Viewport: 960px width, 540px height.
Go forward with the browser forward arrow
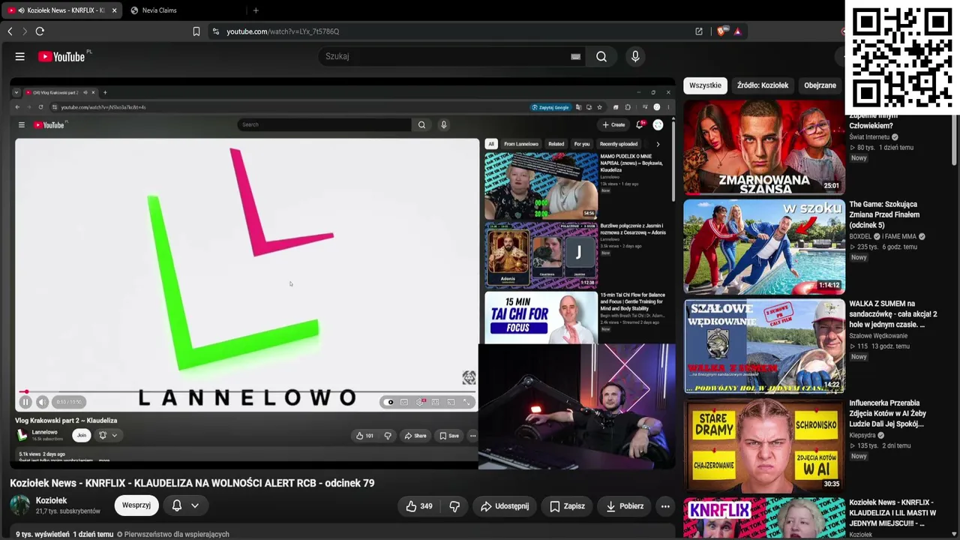(x=25, y=31)
